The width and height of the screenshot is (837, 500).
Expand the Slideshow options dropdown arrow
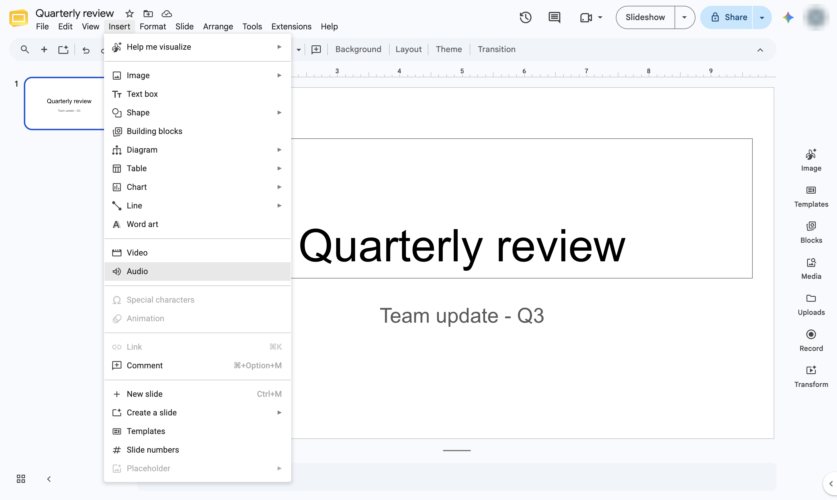click(684, 17)
